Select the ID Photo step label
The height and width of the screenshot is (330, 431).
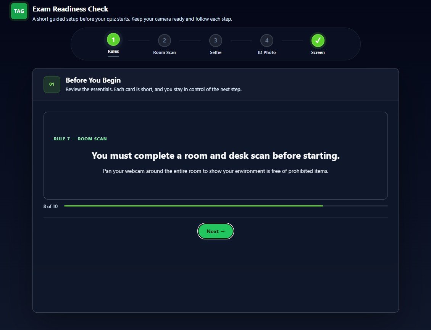pos(266,52)
